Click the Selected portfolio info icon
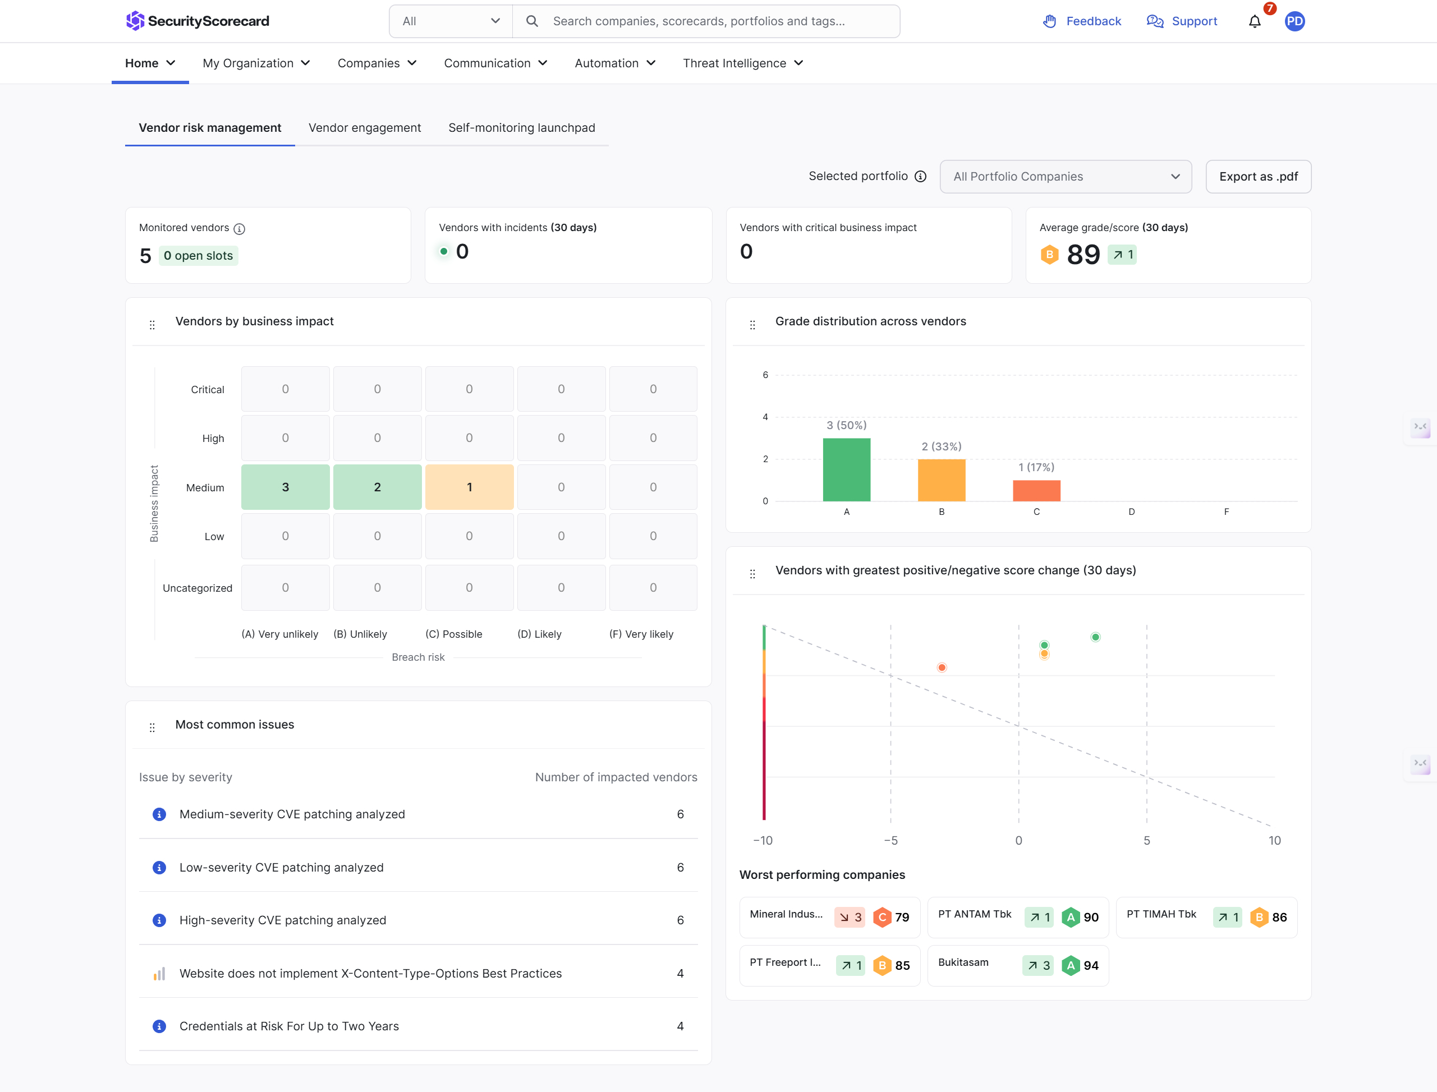The height and width of the screenshot is (1092, 1437). [920, 177]
